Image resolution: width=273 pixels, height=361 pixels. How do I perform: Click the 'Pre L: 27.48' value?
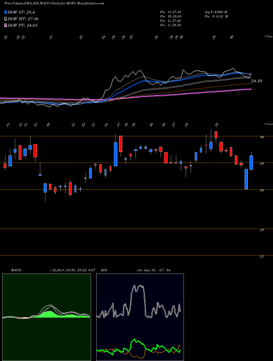pyautogui.click(x=171, y=21)
